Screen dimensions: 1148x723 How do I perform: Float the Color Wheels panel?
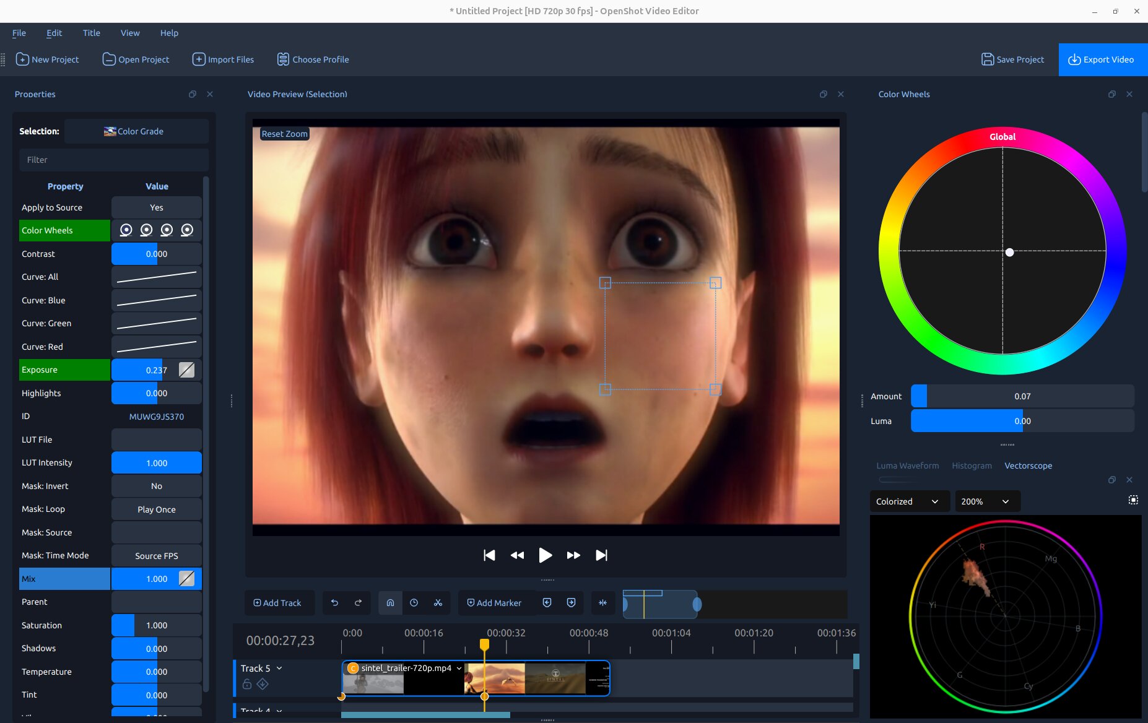pyautogui.click(x=1112, y=94)
